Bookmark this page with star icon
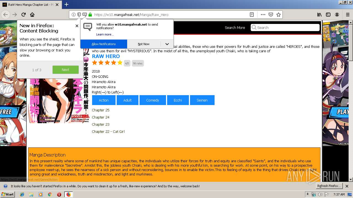This screenshot has width=353, height=198. click(279, 15)
